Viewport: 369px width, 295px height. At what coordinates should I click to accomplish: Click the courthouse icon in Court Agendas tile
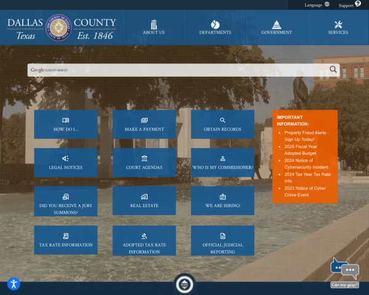coord(145,159)
